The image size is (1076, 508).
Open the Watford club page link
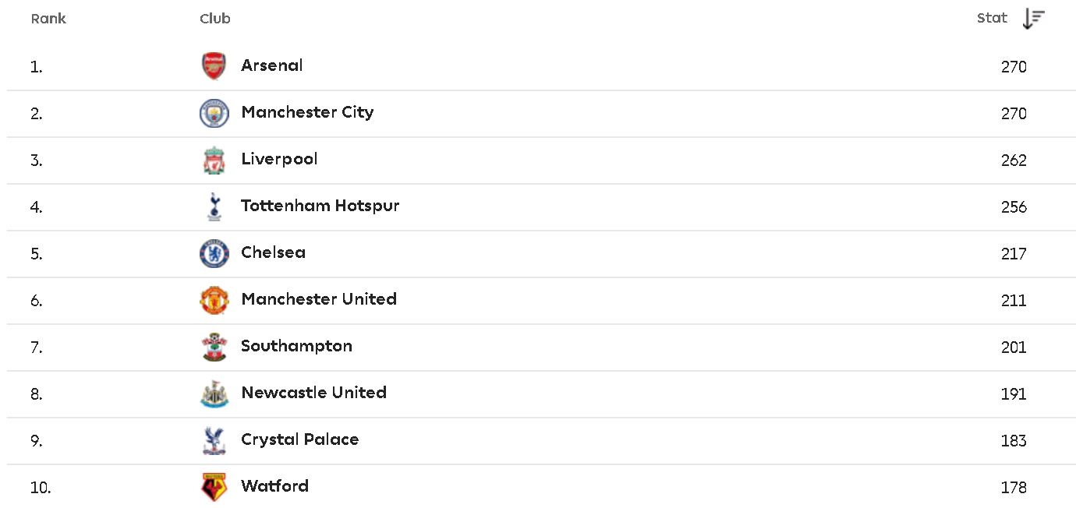[274, 486]
